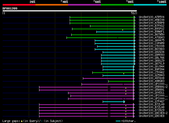Select the UniRef100_Q9C0E8-2 label
The height and width of the screenshot is (123, 169).
153,113
